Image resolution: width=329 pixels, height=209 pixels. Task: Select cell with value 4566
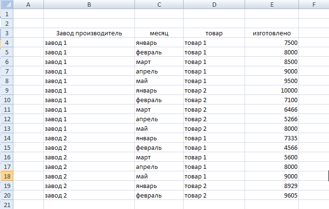[x=272, y=147]
